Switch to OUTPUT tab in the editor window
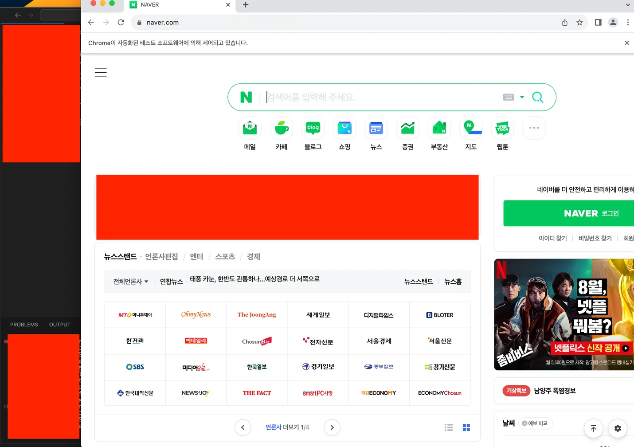Screen dimensions: 634x447 coord(60,325)
